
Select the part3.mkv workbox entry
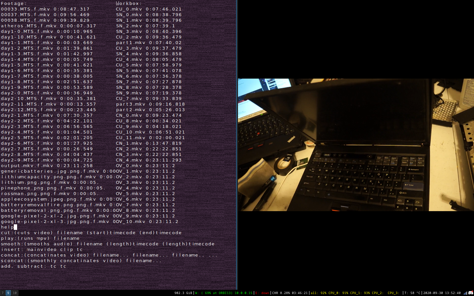(150, 104)
